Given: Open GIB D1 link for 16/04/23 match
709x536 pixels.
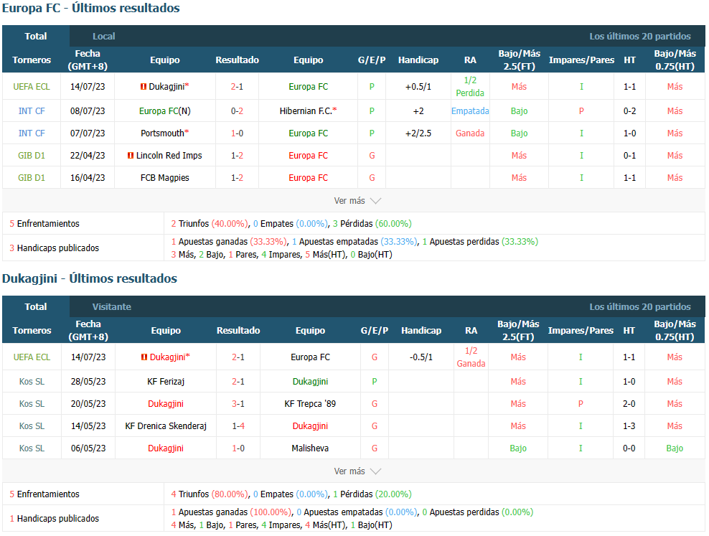Looking at the screenshot, I should 32,178.
